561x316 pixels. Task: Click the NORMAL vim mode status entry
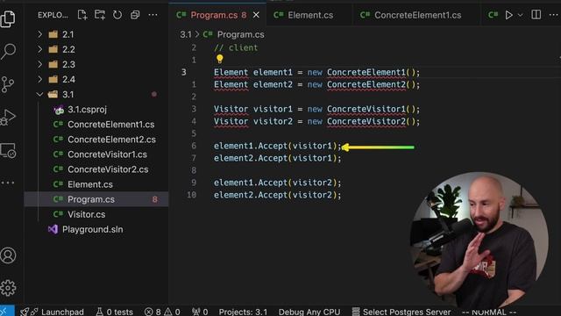489,312
